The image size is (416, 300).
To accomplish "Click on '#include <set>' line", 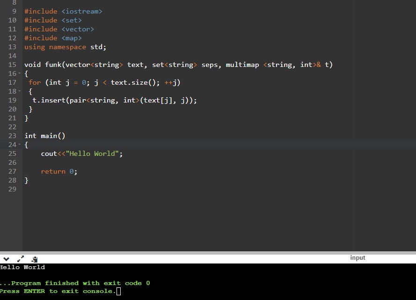I will 53,20.
